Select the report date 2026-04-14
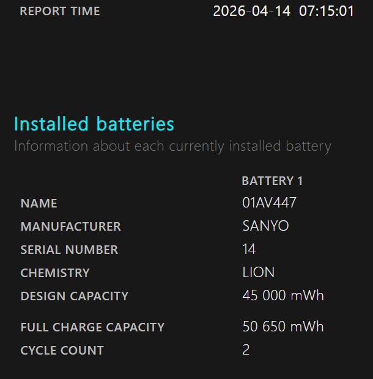The width and height of the screenshot is (373, 379). click(251, 11)
